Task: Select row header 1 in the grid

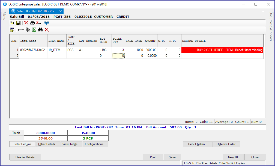Action: (14, 50)
